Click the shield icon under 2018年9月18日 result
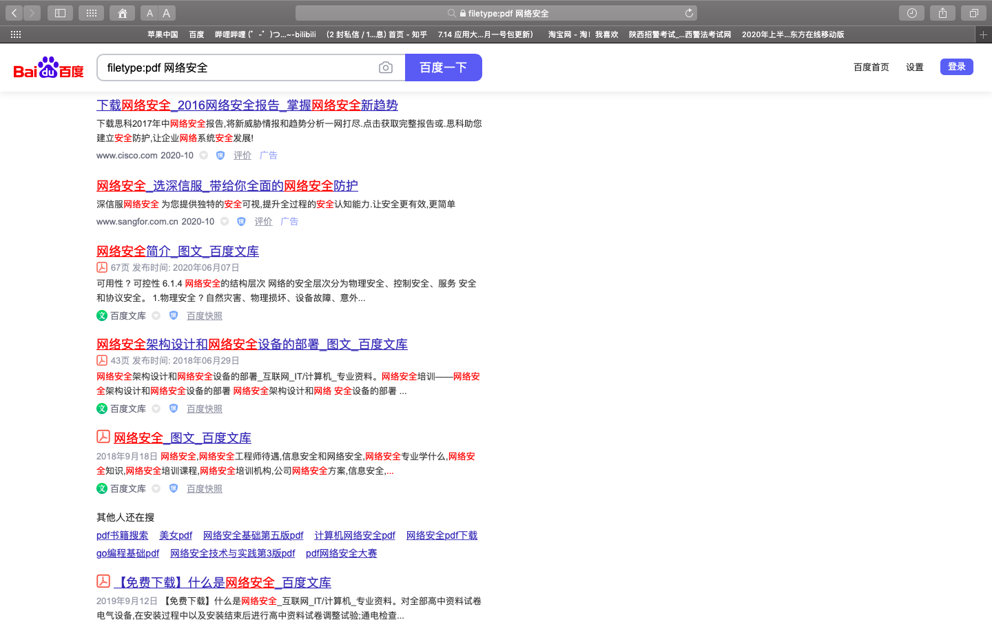The width and height of the screenshot is (992, 620). coord(174,488)
